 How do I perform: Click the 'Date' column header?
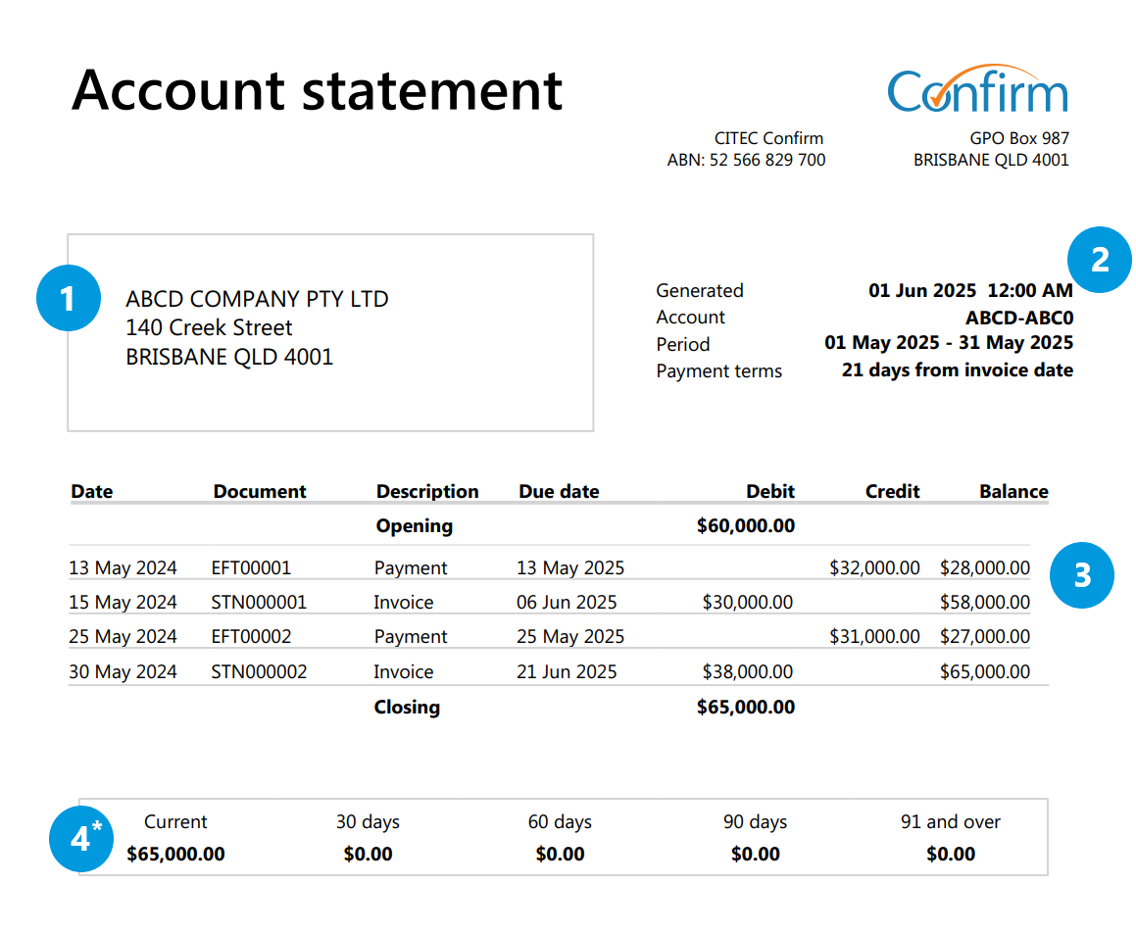point(92,492)
